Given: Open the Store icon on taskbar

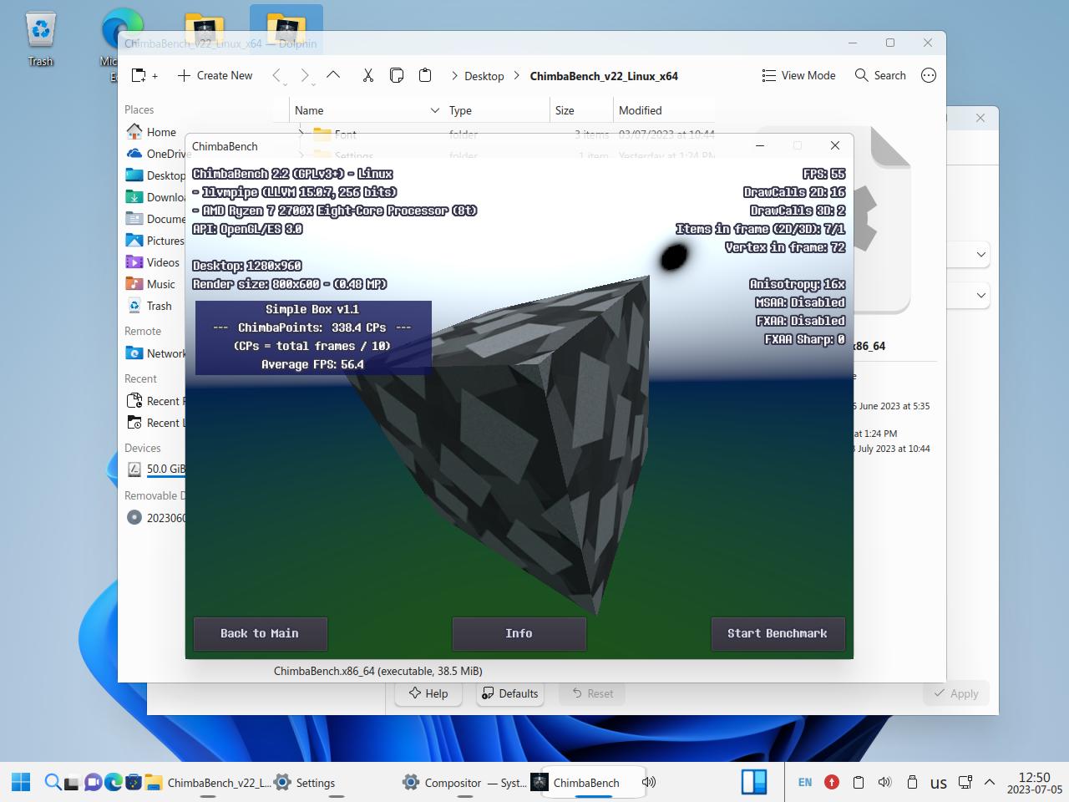Looking at the screenshot, I should [x=133, y=783].
